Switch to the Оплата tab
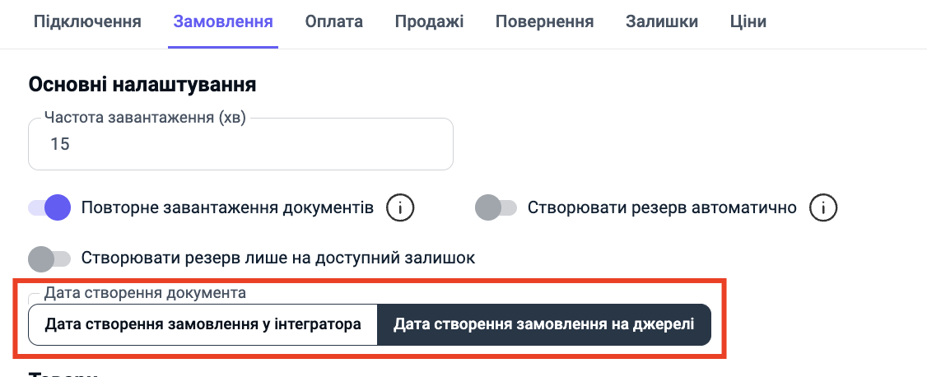The image size is (927, 377). click(x=333, y=22)
